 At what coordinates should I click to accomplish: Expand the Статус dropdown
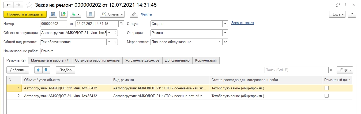(x=225, y=24)
